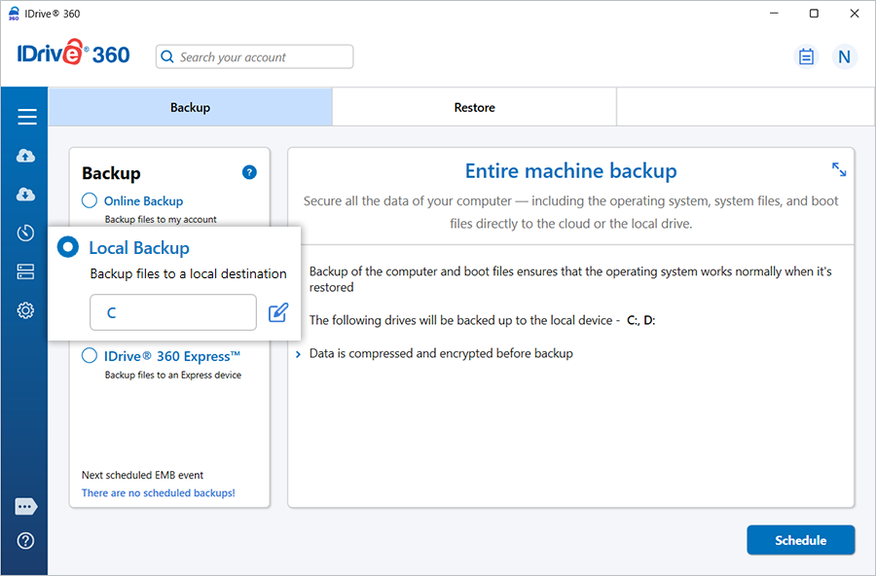Click the cloud upload backup sidebar icon
876x576 pixels.
26,157
